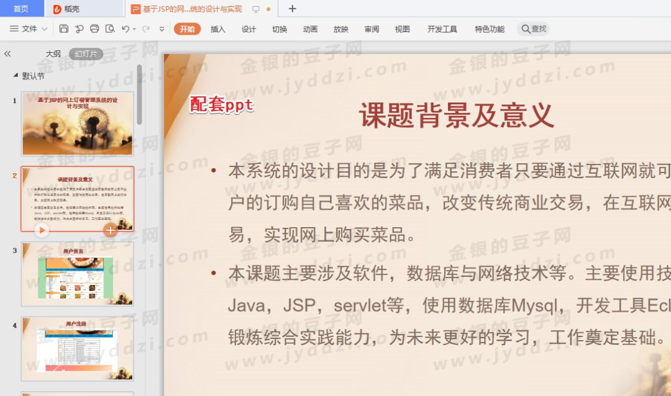Viewport: 671px width, 396px height.
Task: Open Print Preview icon
Action: (110, 29)
